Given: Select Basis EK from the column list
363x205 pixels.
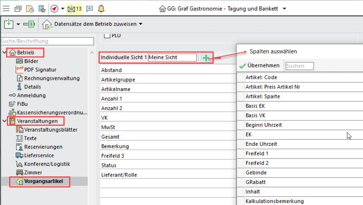Looking at the screenshot, I should (x=256, y=106).
